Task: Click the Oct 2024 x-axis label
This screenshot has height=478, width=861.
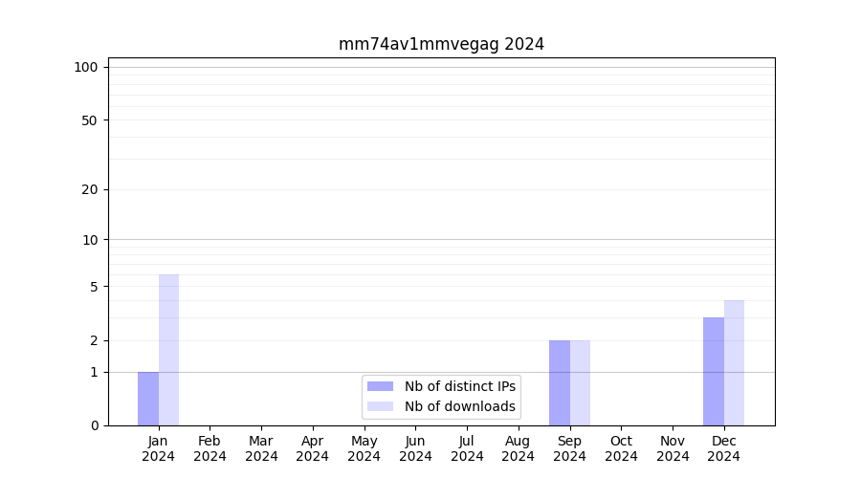Action: point(621,448)
